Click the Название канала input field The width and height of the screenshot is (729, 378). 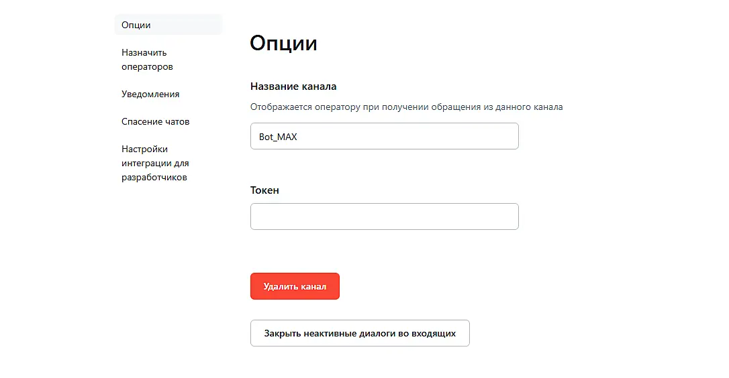384,136
